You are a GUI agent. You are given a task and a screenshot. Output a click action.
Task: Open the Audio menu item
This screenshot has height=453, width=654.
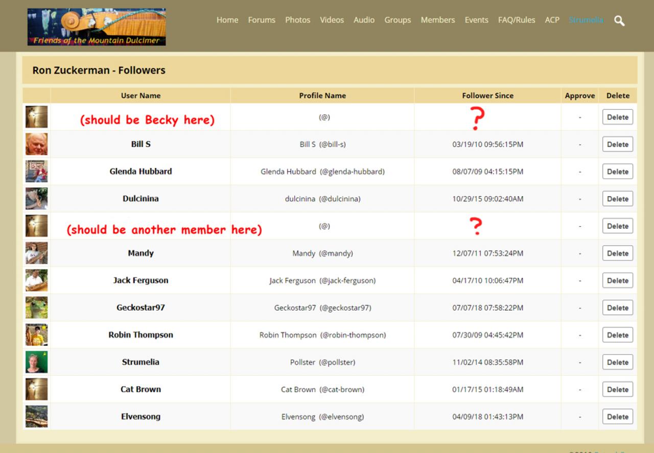(364, 20)
